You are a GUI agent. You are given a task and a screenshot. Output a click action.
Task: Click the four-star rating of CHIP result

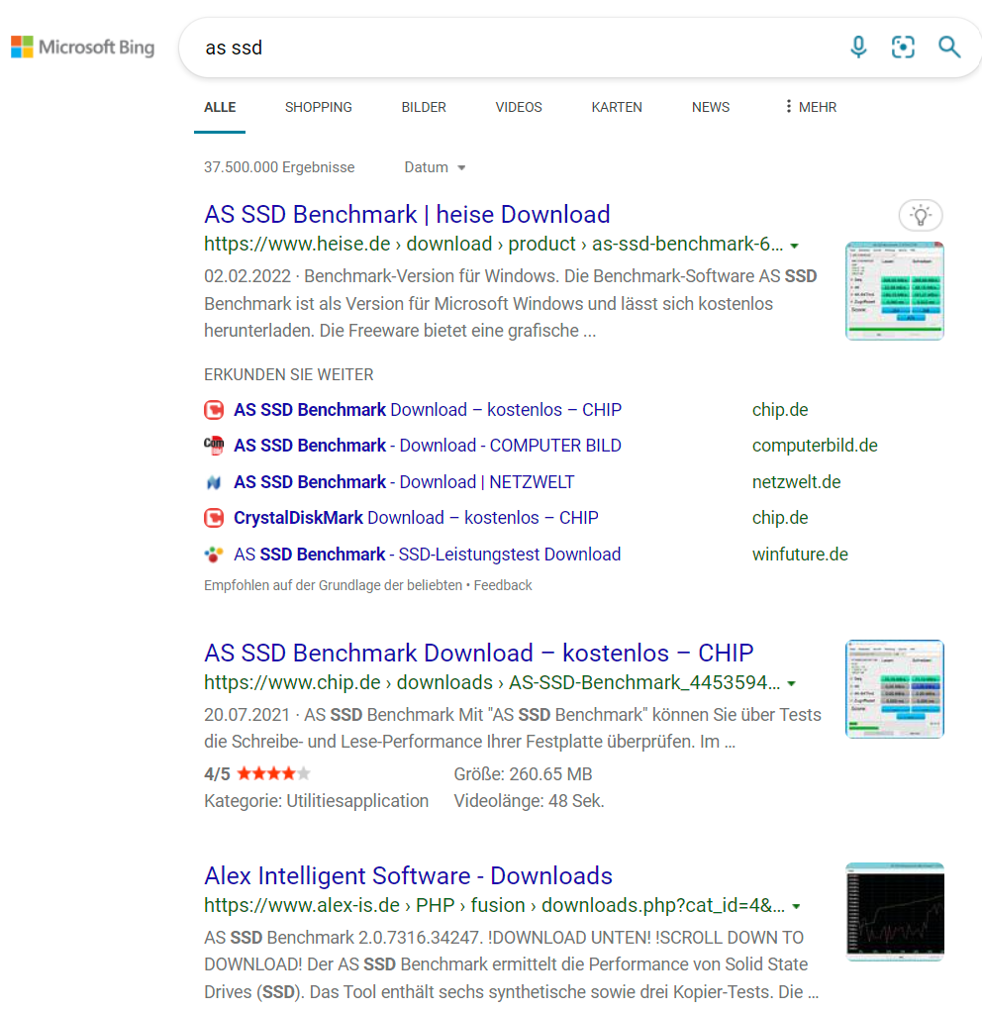tap(273, 773)
